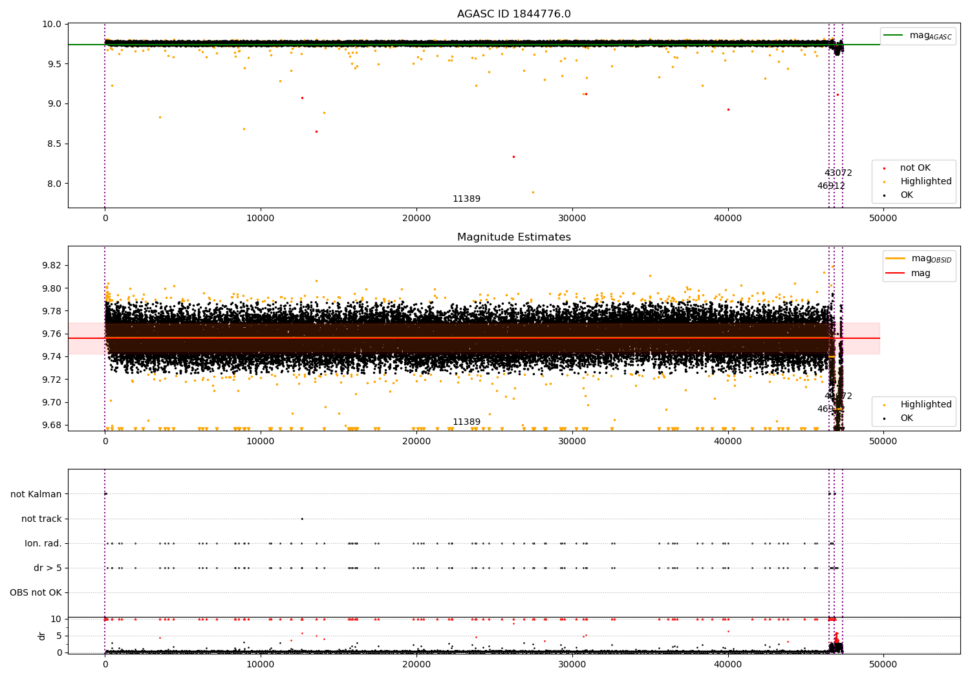The image size is (970, 679).
Task: Click the lowest orange point near magnitude 7.9
Action: [533, 192]
